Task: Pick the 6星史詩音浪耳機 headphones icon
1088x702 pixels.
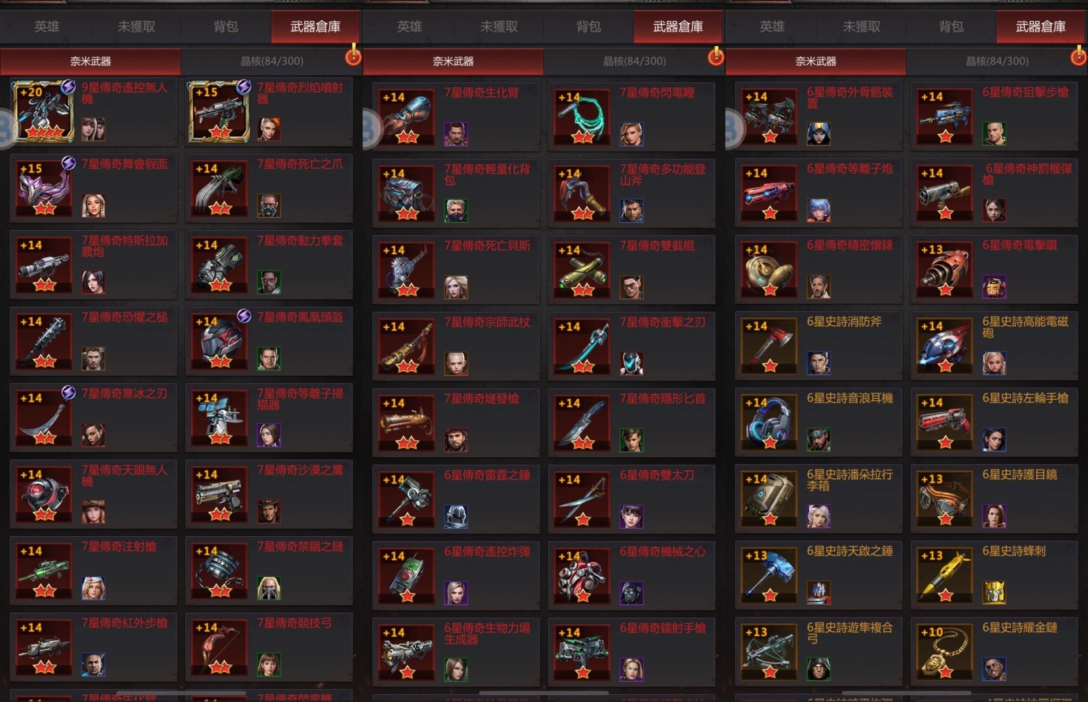Action: (x=769, y=422)
